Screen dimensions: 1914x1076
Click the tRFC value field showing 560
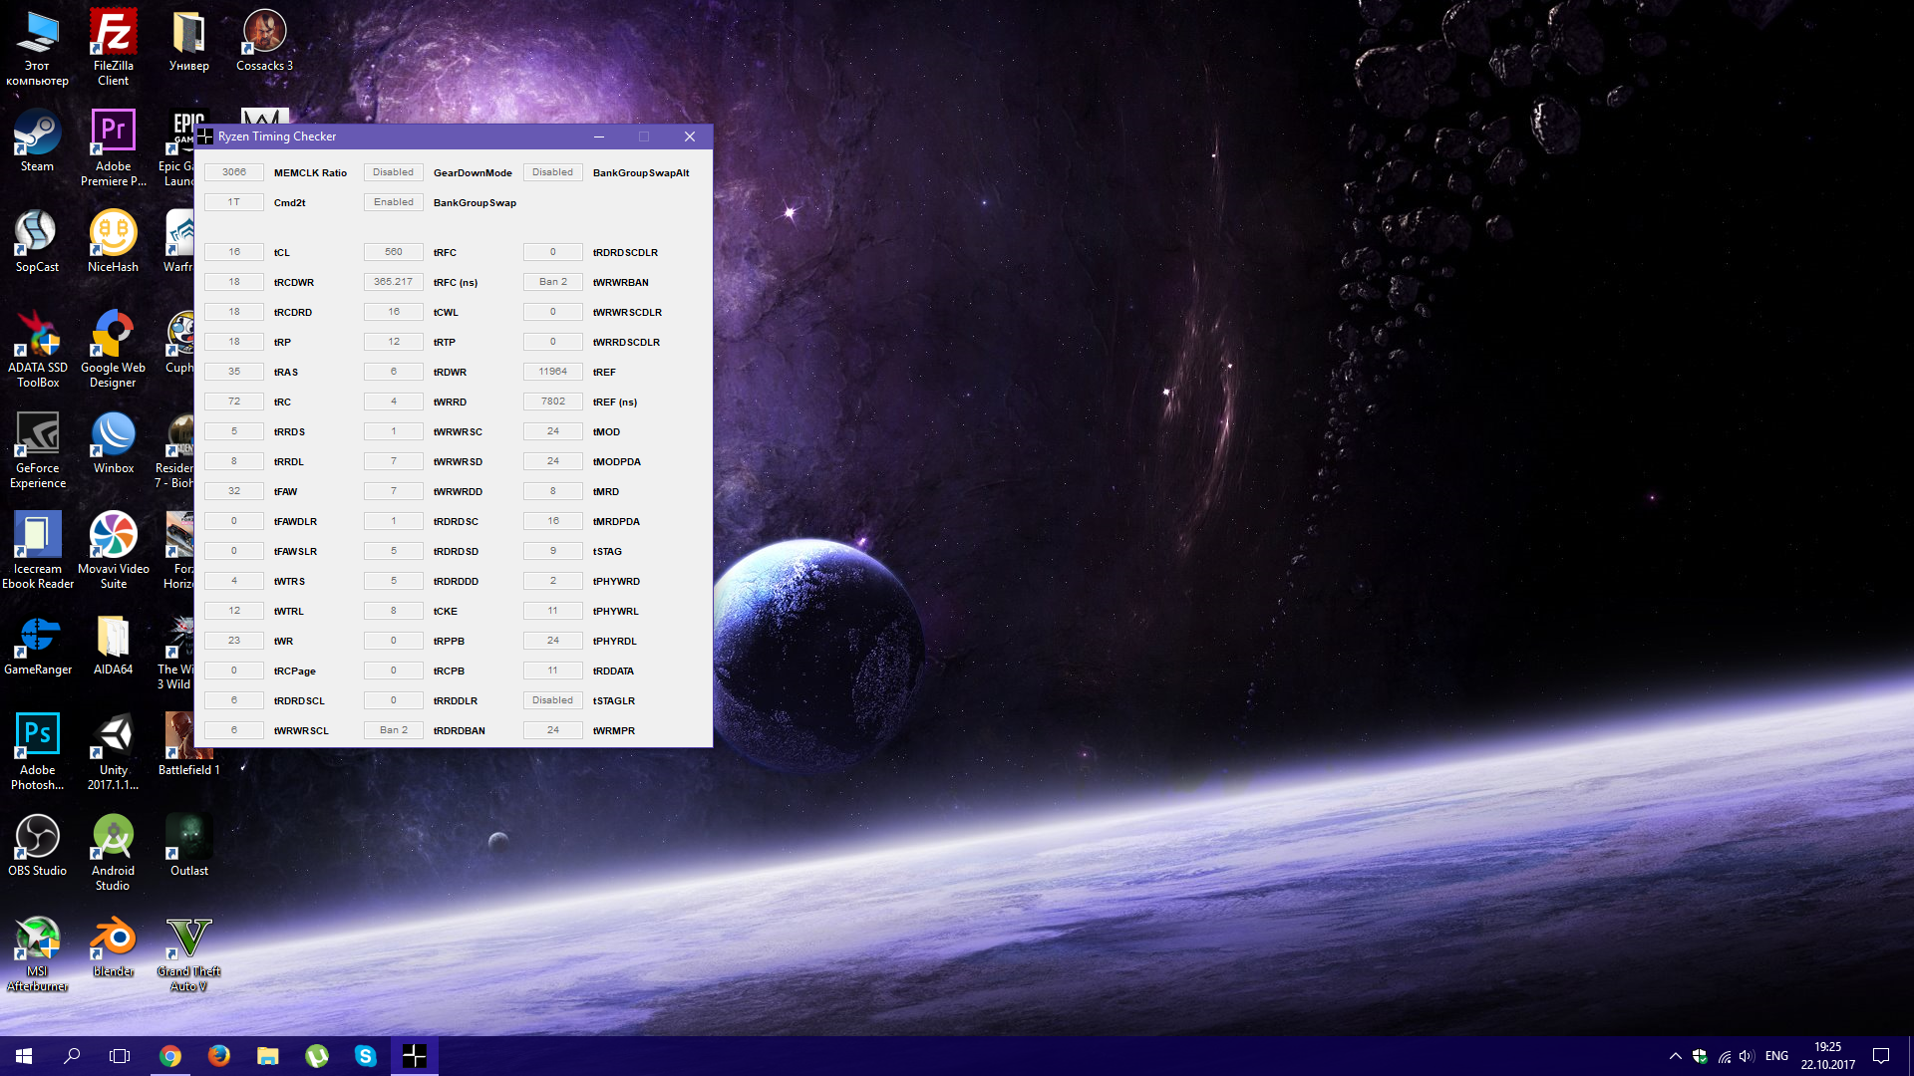click(x=394, y=252)
